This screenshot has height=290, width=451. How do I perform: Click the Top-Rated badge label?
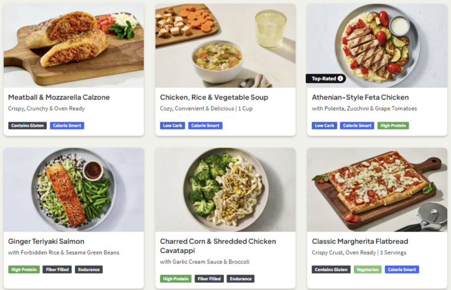[x=324, y=79]
